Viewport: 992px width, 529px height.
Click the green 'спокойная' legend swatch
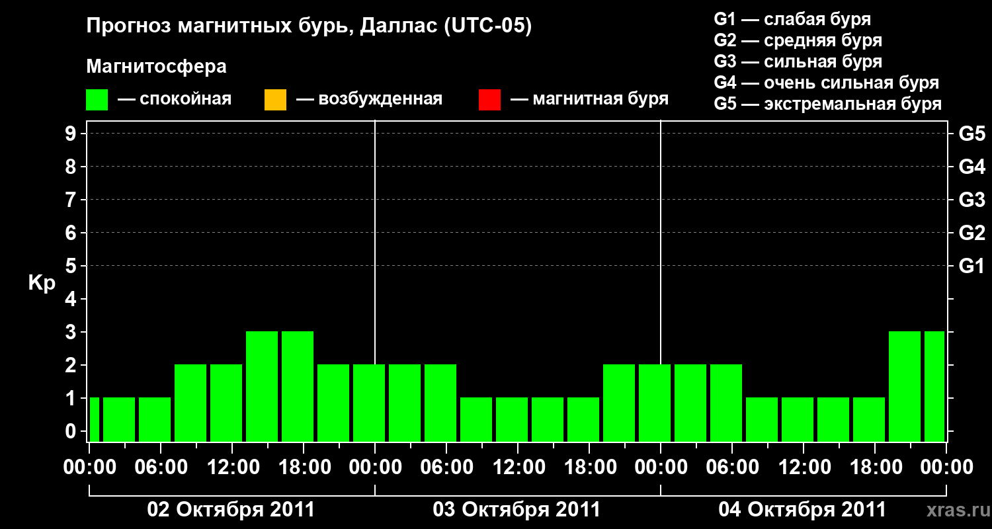[97, 100]
